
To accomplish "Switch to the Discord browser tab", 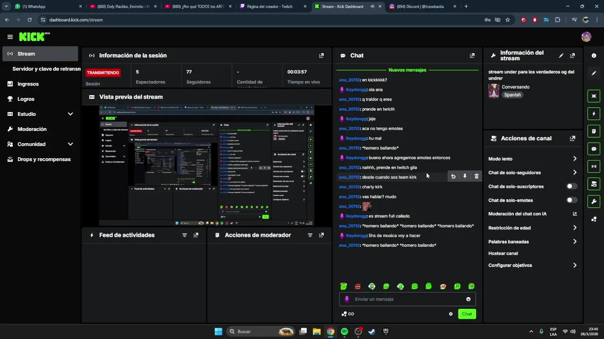I will click(423, 7).
